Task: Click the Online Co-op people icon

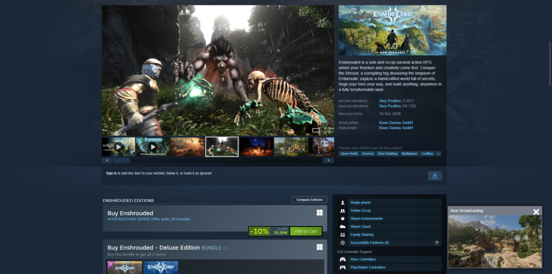Action: click(x=342, y=210)
